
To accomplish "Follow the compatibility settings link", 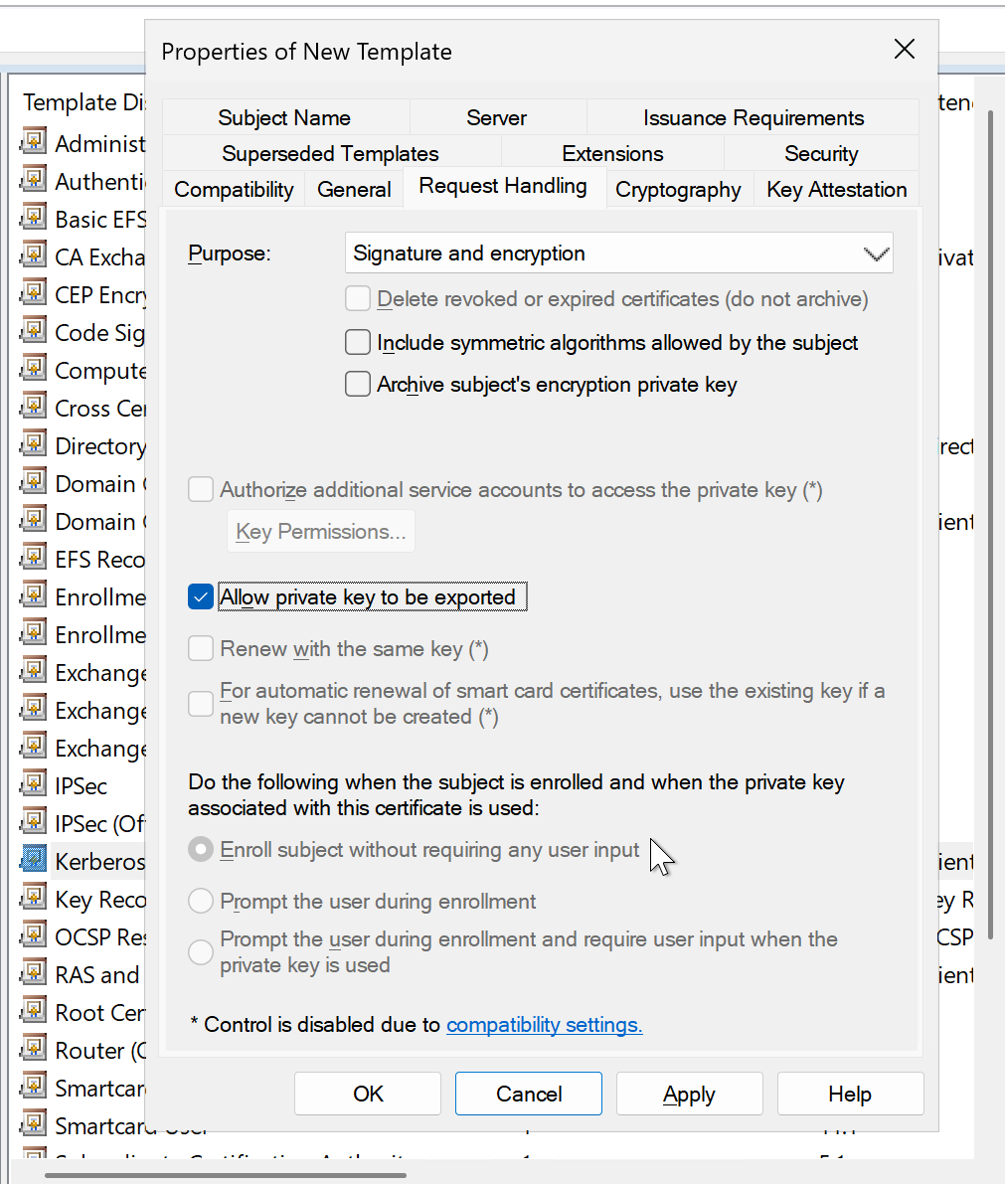I will (x=544, y=1025).
